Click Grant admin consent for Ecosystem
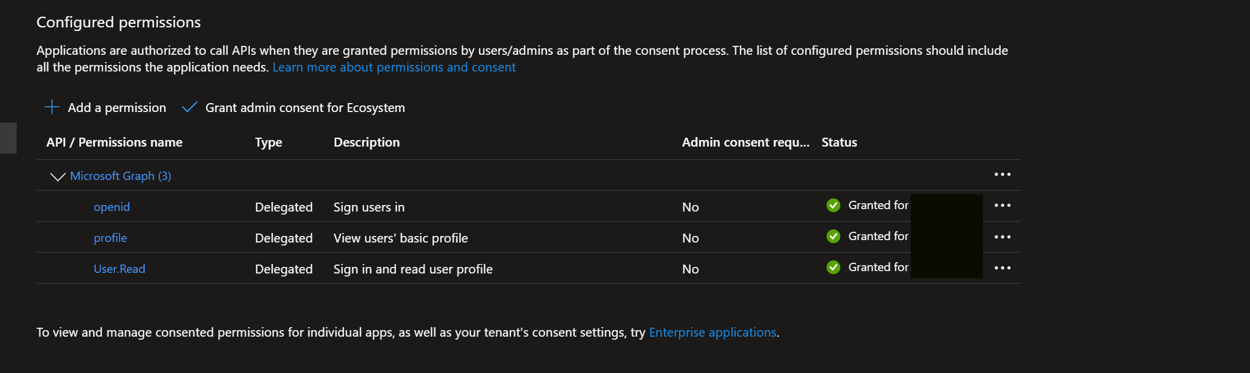The image size is (1250, 373). tap(305, 108)
